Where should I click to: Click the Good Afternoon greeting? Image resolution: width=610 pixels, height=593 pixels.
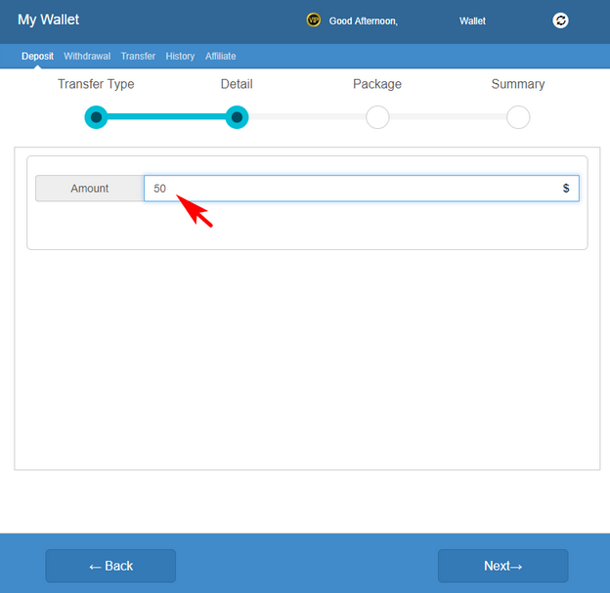point(363,21)
